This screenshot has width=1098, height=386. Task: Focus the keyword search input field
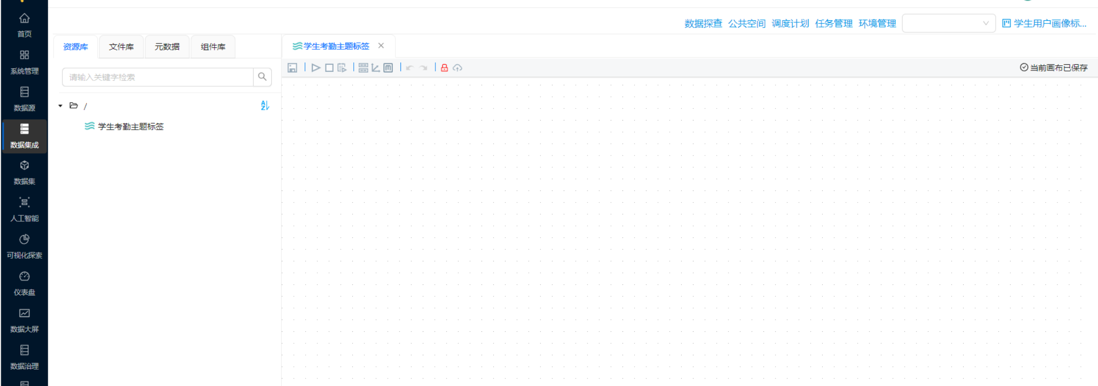tap(158, 77)
